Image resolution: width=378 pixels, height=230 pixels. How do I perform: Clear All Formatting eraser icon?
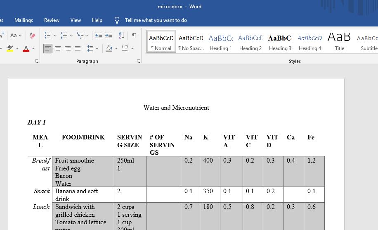32,36
